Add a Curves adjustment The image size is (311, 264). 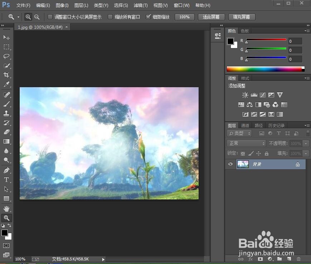coord(263,95)
